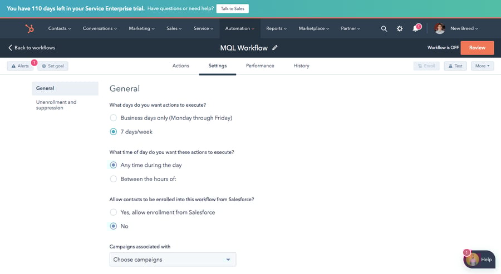
Task: Click the HubSpot sprocket logo
Action: [x=30, y=29]
